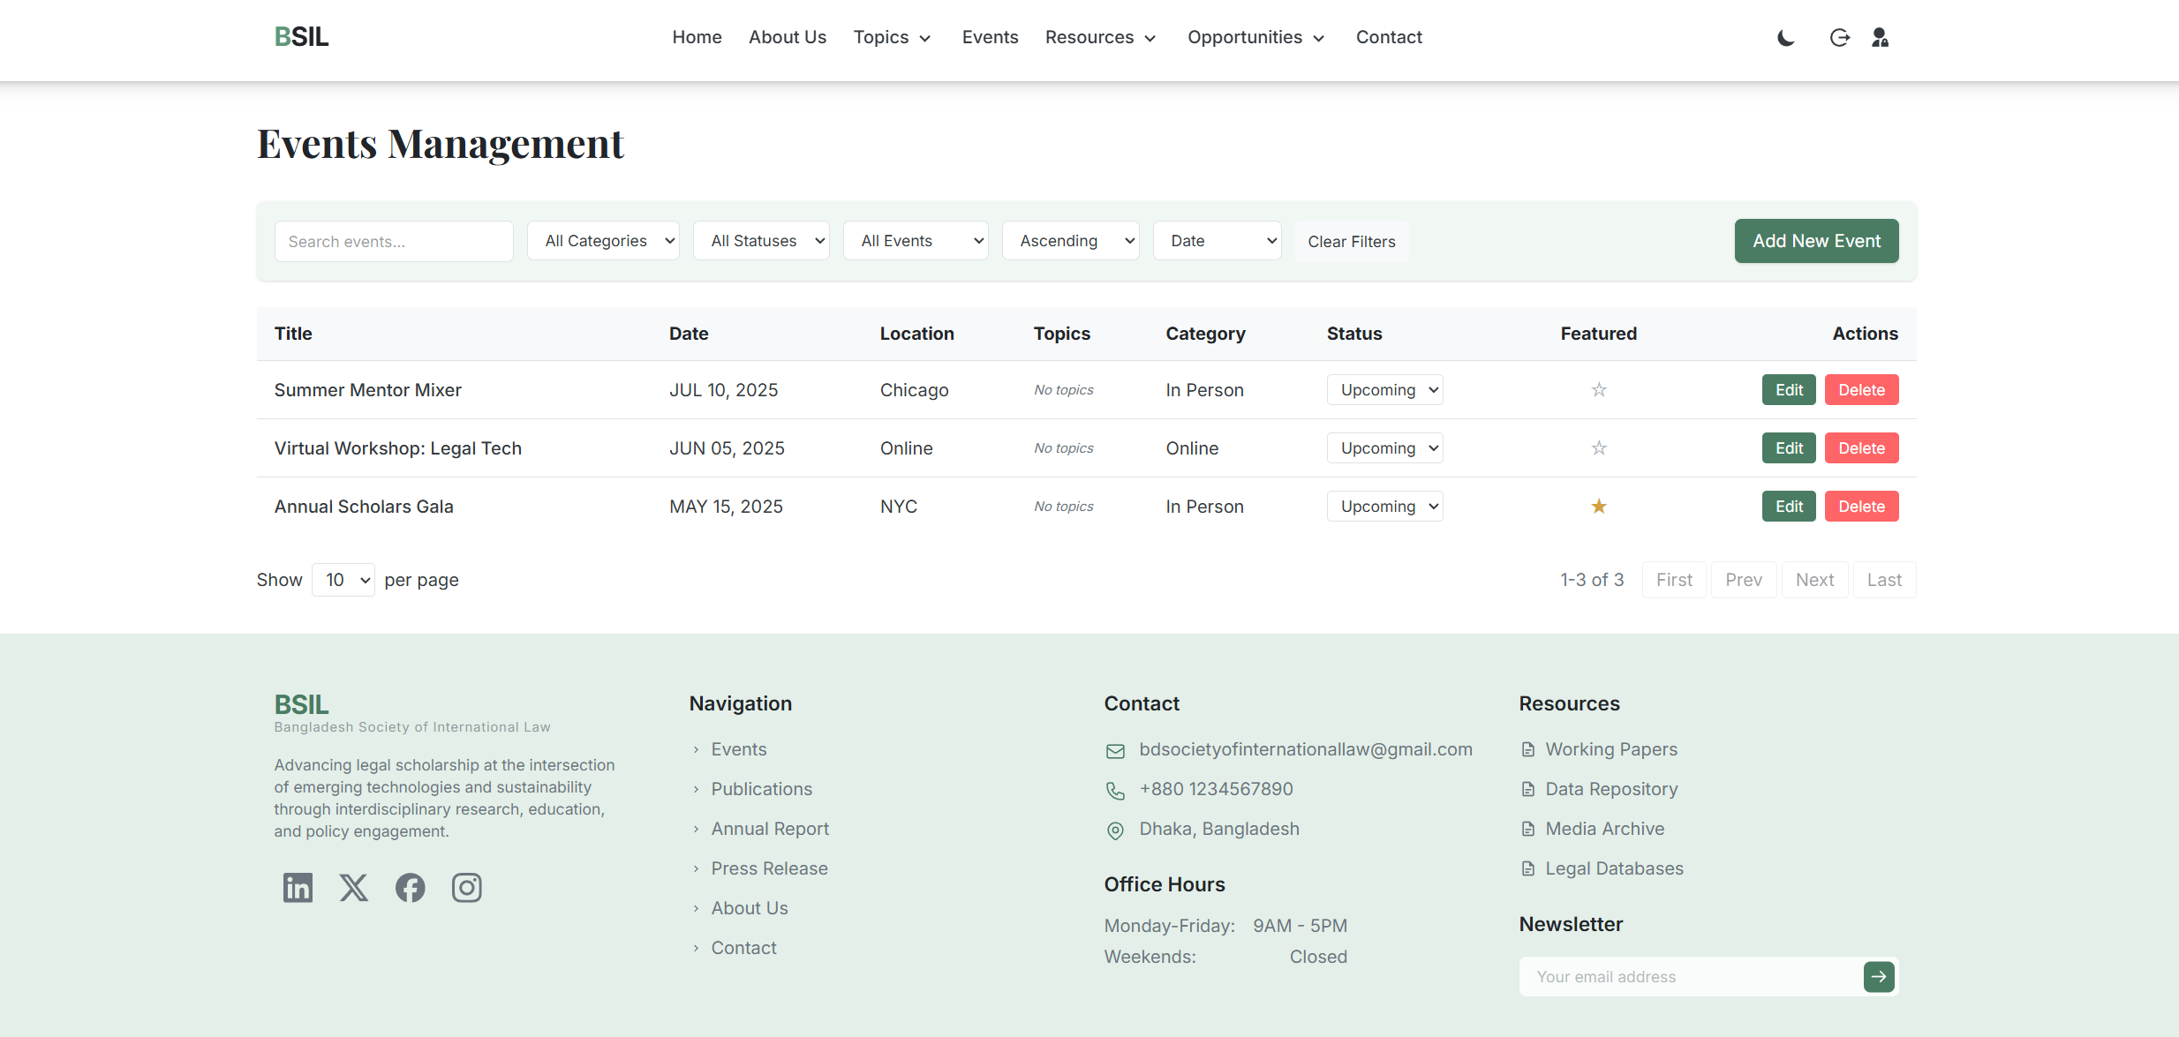Open the Facebook social icon
The height and width of the screenshot is (1037, 2179).
point(410,887)
